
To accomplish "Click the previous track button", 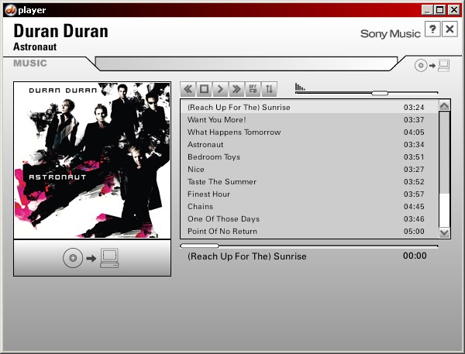I will pyautogui.click(x=188, y=89).
